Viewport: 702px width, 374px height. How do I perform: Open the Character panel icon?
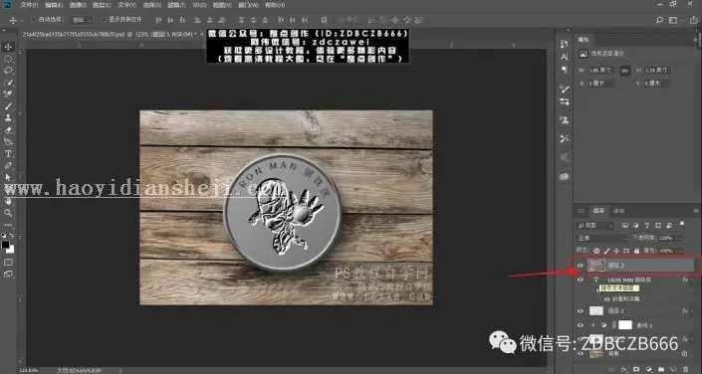(565, 57)
